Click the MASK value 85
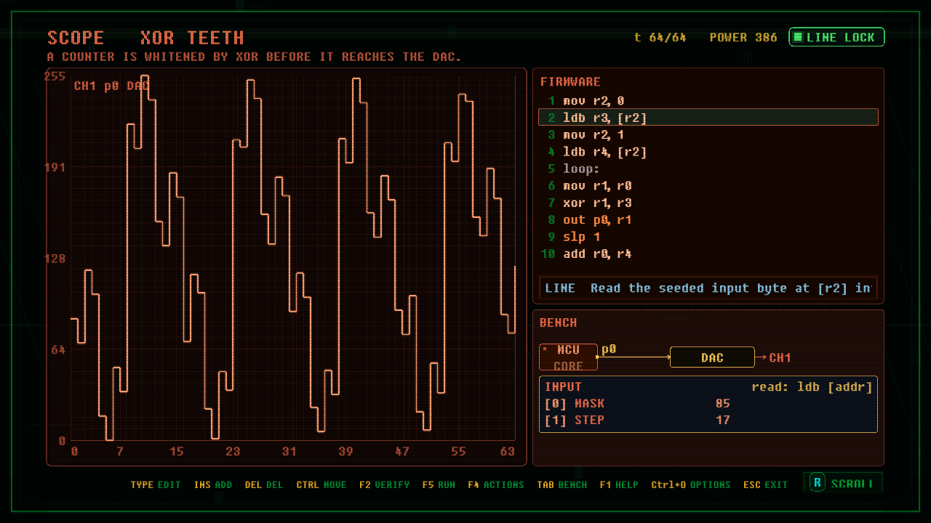Screen dimensions: 931x523 (x=722, y=404)
